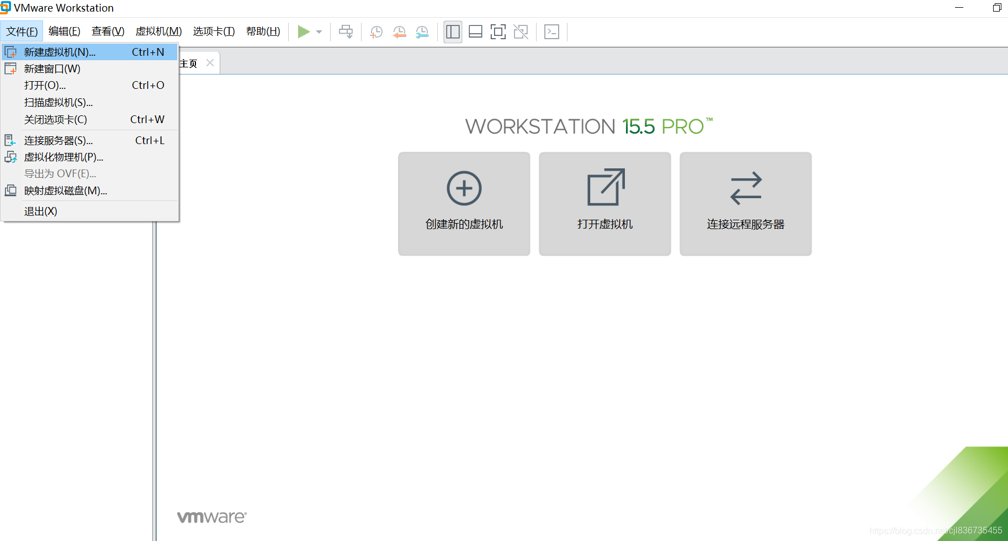Open the snapshot manager toolbar icon
This screenshot has width=1008, height=541.
422,32
